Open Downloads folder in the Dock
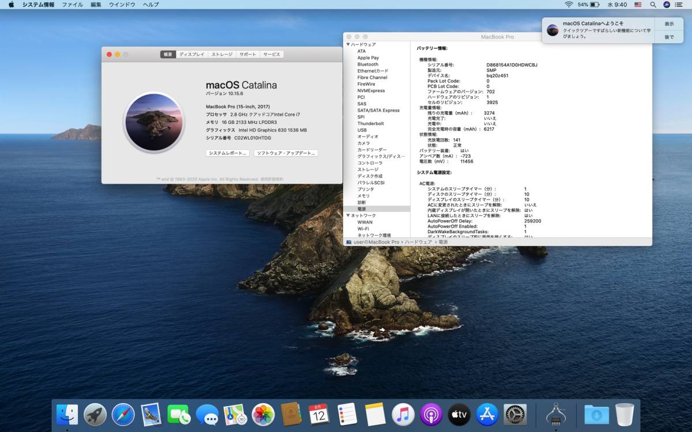Viewport: 692px width, 432px height. click(596, 414)
